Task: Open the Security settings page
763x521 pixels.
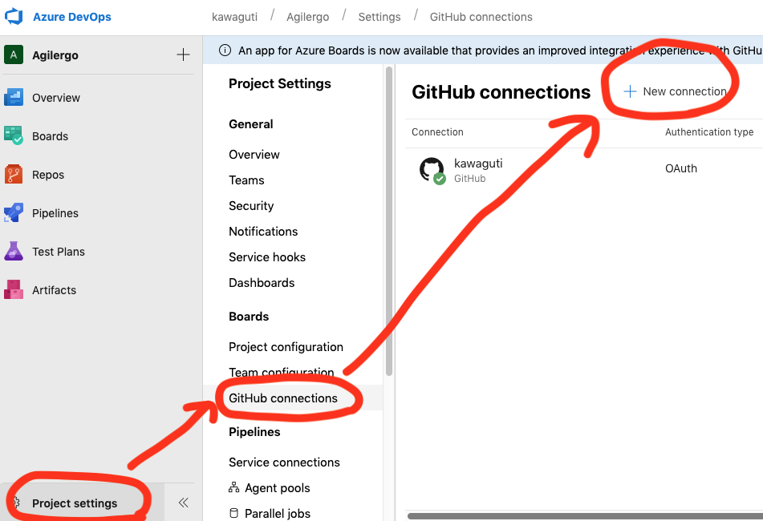Action: click(x=251, y=206)
